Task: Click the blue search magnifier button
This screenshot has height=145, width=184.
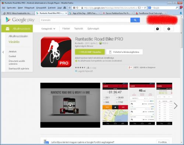Action: click(135, 20)
